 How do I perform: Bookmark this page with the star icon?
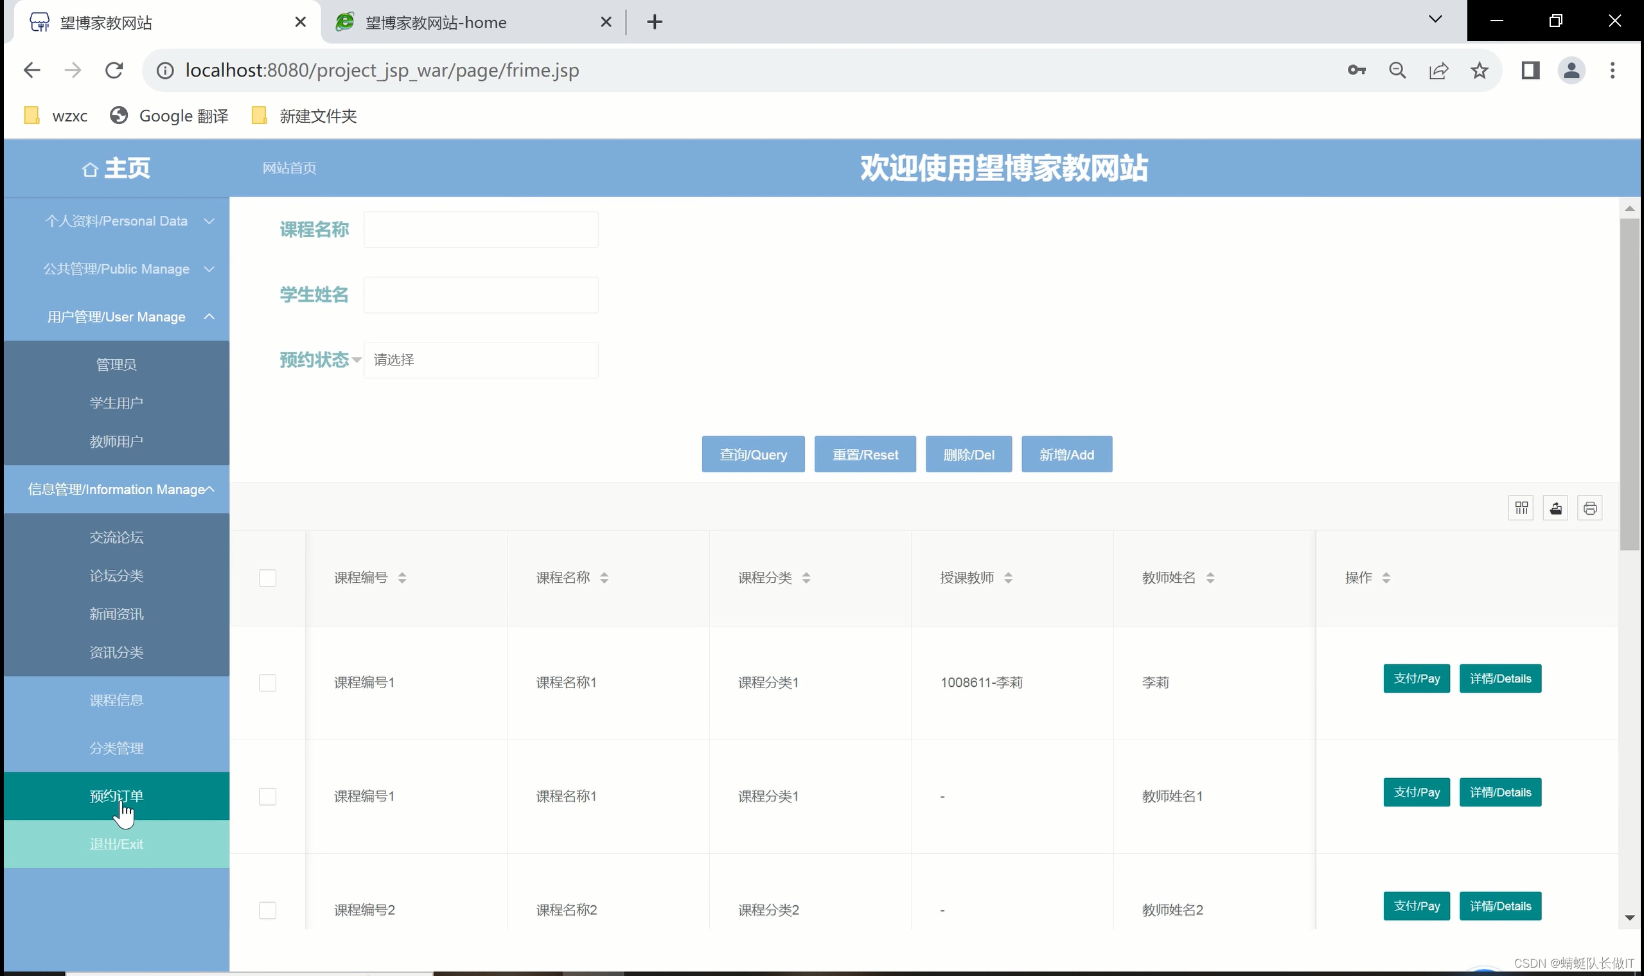[1479, 71]
